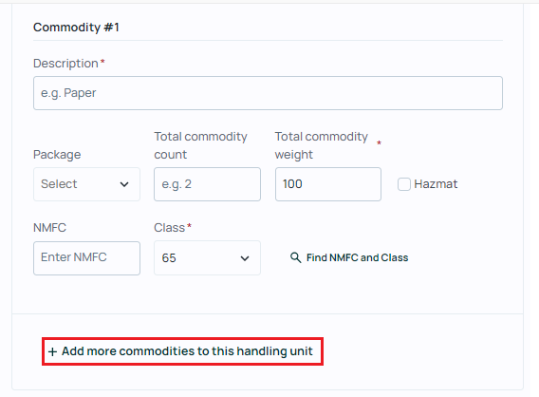
Task: Click the Total commodity weight label
Action: [x=322, y=145]
